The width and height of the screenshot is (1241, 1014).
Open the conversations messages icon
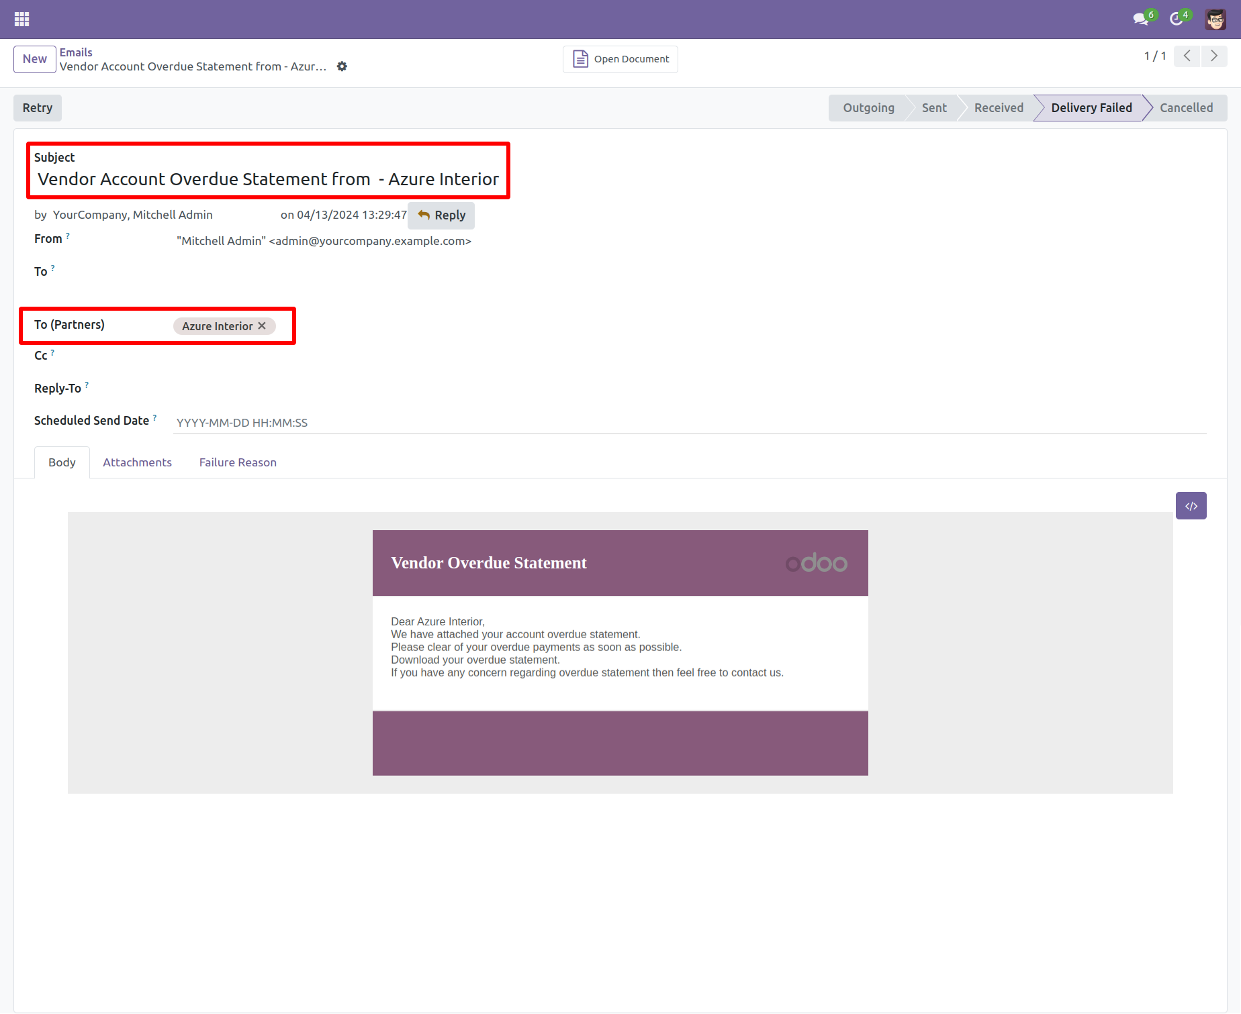(1141, 19)
